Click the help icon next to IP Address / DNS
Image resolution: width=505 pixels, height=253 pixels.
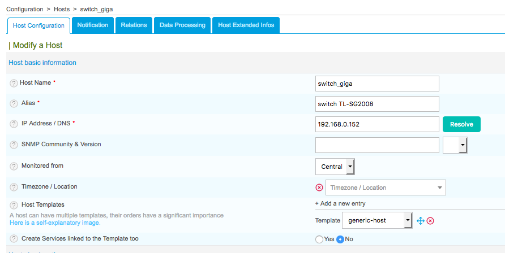click(x=14, y=124)
